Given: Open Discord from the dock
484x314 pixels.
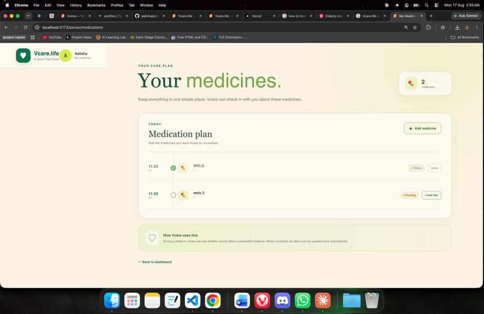Looking at the screenshot, I should (282, 300).
